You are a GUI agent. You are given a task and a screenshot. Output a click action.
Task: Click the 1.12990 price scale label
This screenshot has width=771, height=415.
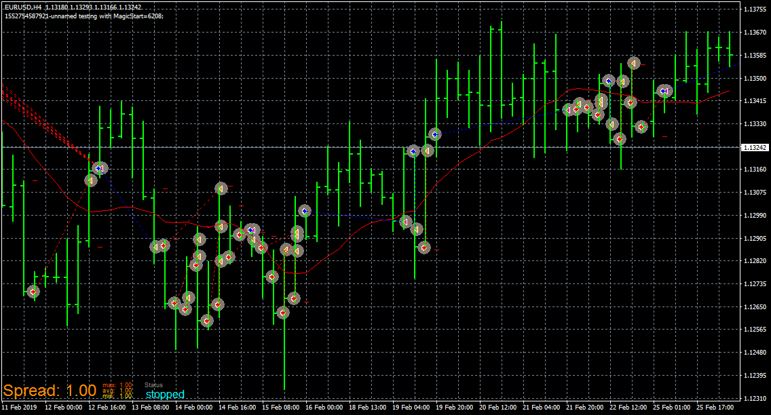click(755, 215)
